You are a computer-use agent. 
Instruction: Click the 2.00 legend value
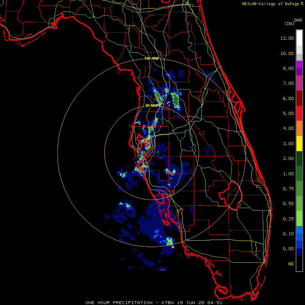288,159
